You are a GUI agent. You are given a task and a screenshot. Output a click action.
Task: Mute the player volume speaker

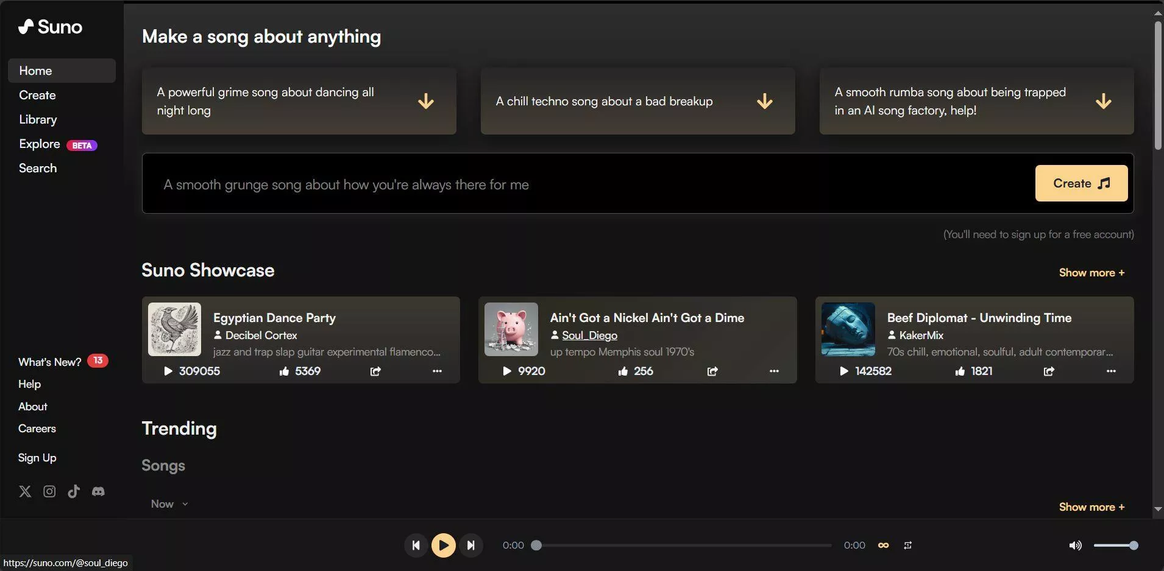1076,545
